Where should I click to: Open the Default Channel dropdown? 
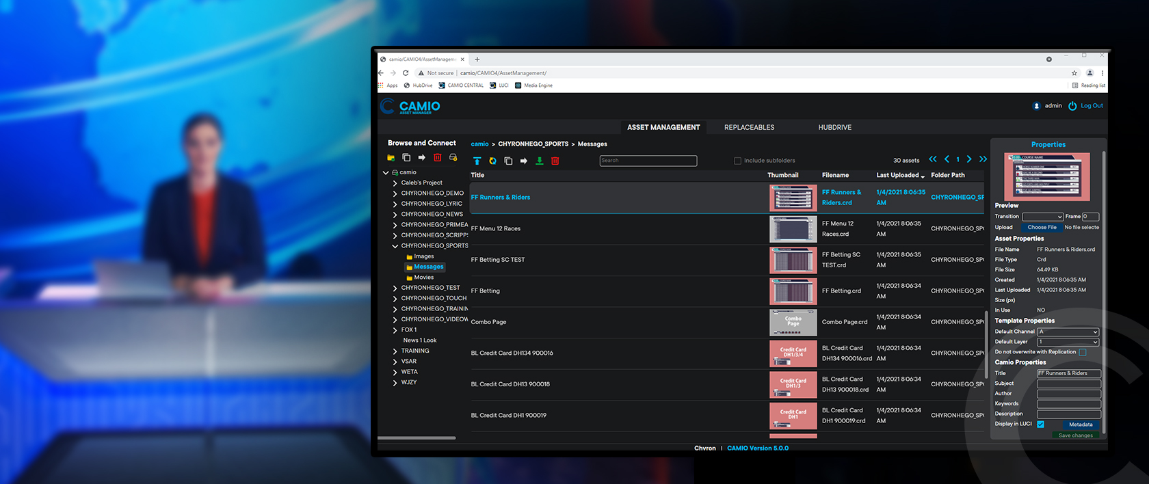pyautogui.click(x=1068, y=332)
